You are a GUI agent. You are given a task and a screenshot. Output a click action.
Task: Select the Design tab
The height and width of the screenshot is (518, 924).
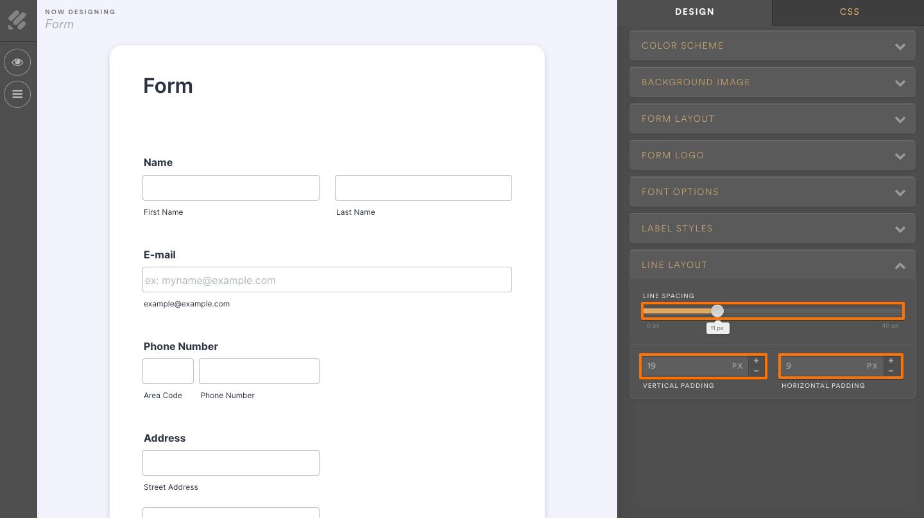click(x=695, y=12)
